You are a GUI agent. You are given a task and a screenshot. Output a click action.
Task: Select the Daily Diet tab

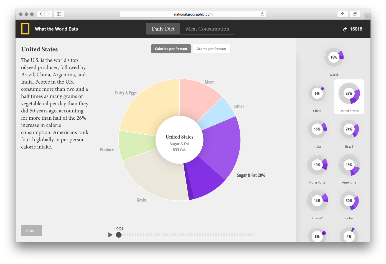pos(163,29)
